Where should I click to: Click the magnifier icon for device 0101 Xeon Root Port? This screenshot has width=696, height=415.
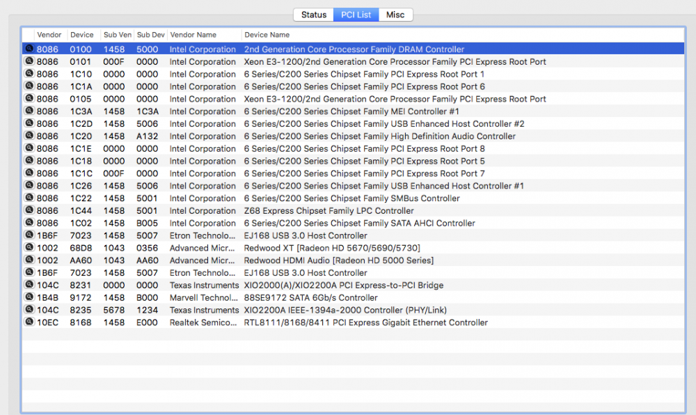point(29,61)
